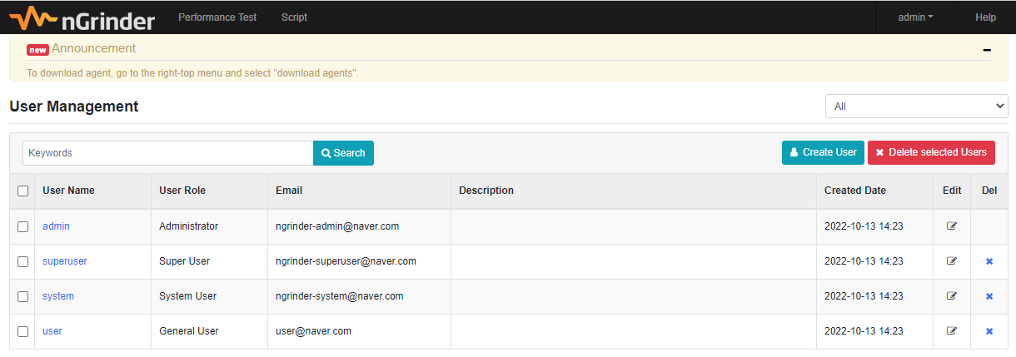Click the Create User button
The image size is (1016, 357).
click(823, 152)
